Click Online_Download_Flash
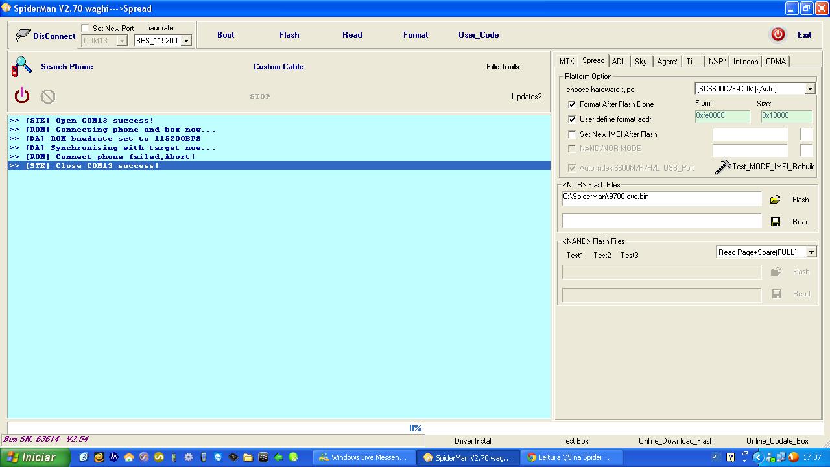830x467 pixels. (x=676, y=441)
